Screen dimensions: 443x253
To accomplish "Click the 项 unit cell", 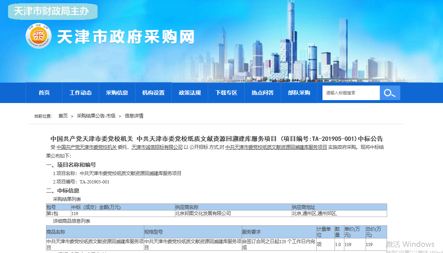I will (325, 244).
